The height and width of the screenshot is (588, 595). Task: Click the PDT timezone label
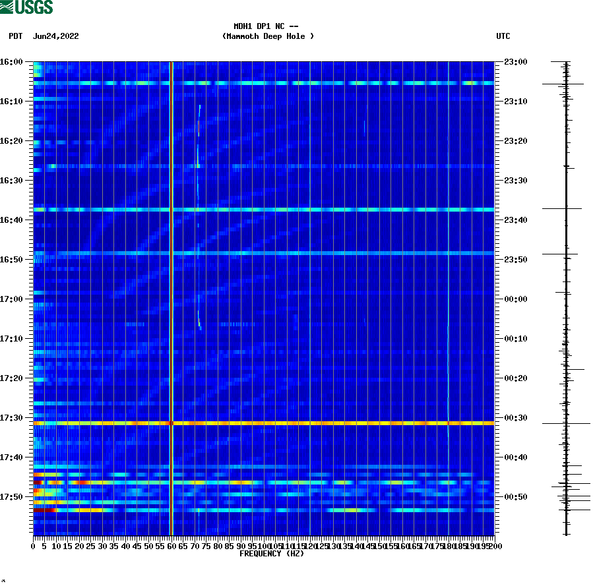[14, 36]
